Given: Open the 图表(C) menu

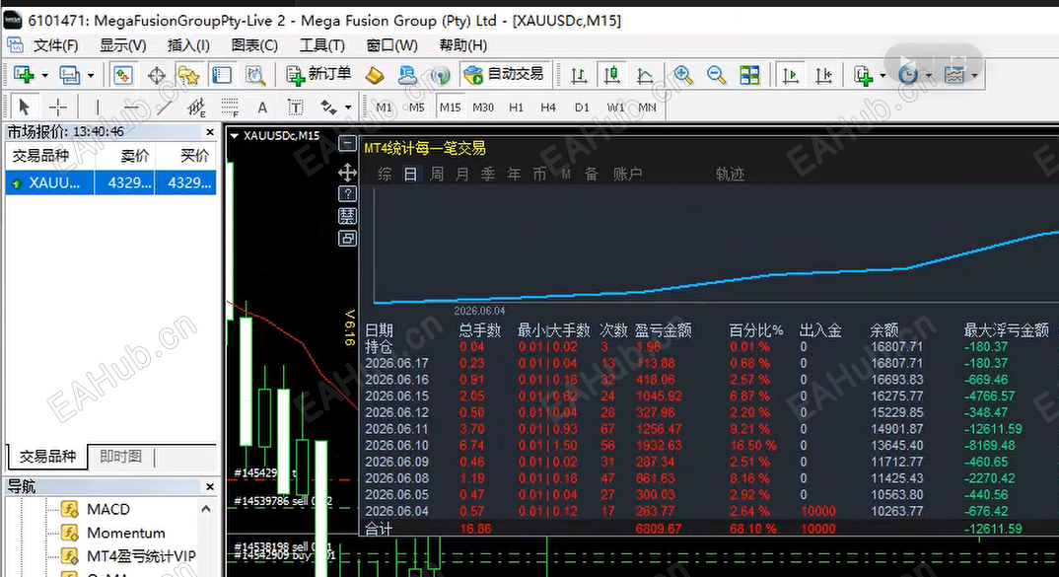Looking at the screenshot, I should click(x=254, y=45).
